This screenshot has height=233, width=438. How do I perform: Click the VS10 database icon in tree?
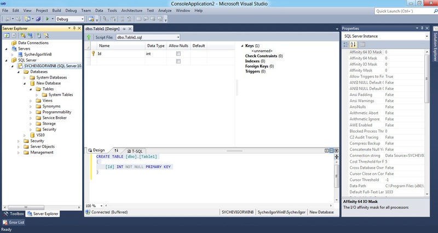pos(32,135)
